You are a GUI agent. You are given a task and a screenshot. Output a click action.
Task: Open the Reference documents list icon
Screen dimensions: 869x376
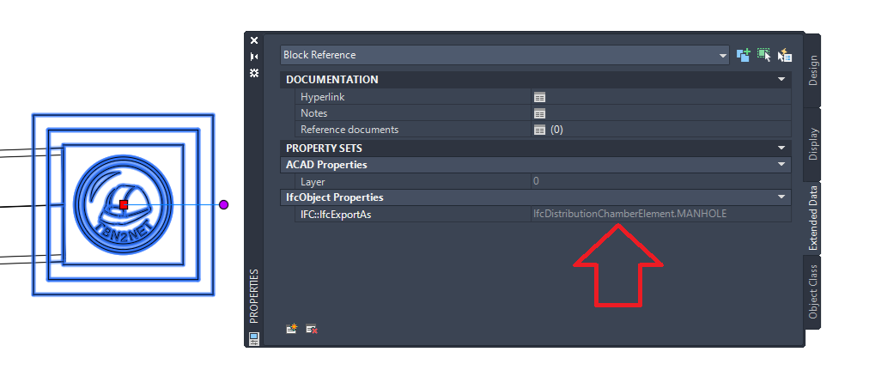pos(539,130)
